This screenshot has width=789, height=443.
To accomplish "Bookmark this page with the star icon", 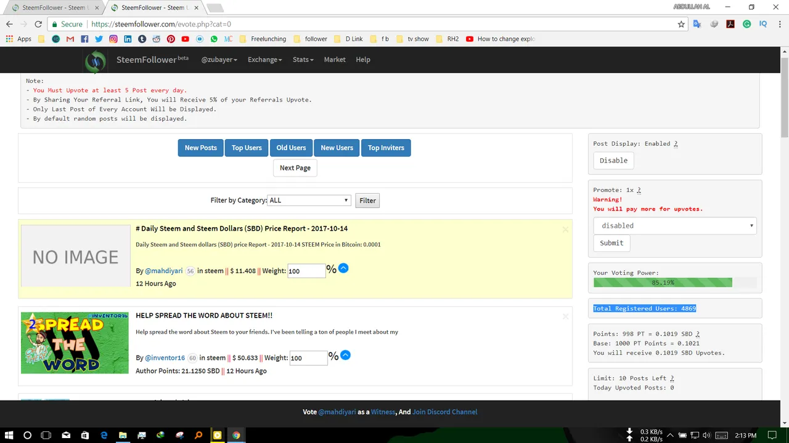I will (x=681, y=24).
